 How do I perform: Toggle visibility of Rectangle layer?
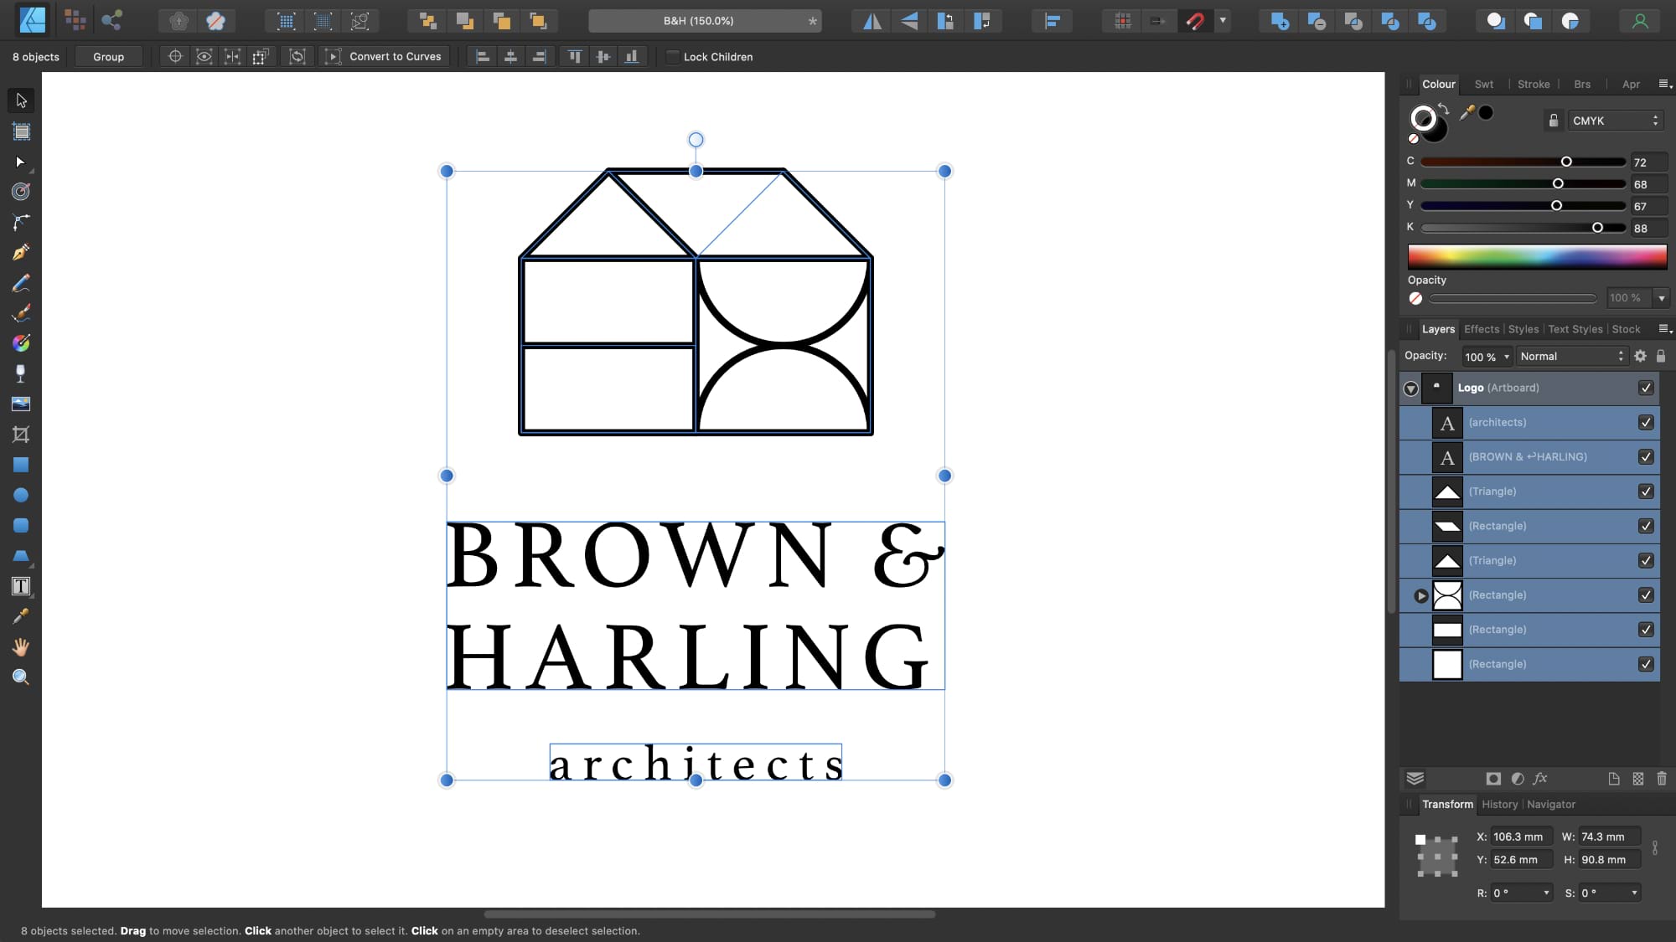click(1648, 526)
